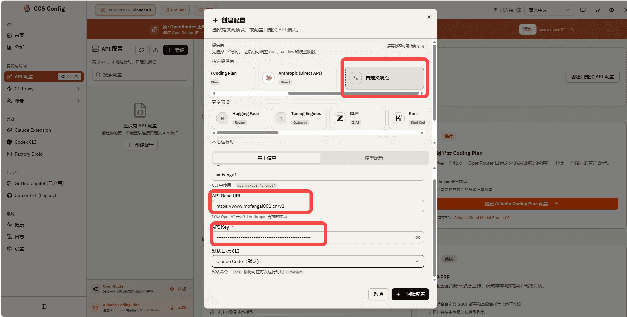Click the 更多预设 horizontal scrollbar
The width and height of the screenshot is (627, 317).
(247, 133)
